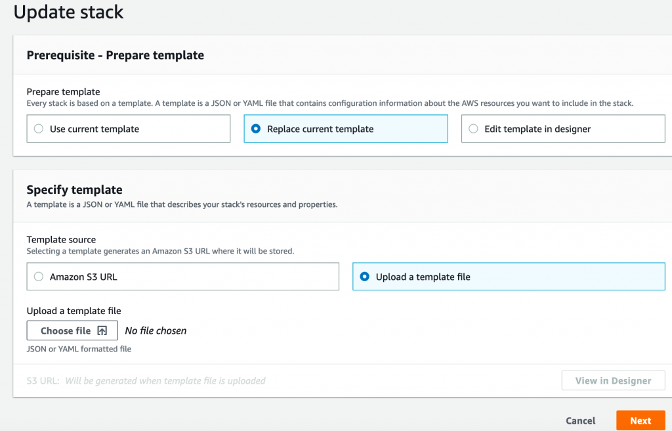Click the Template source field label
Viewport: 672px width, 431px height.
click(x=61, y=240)
